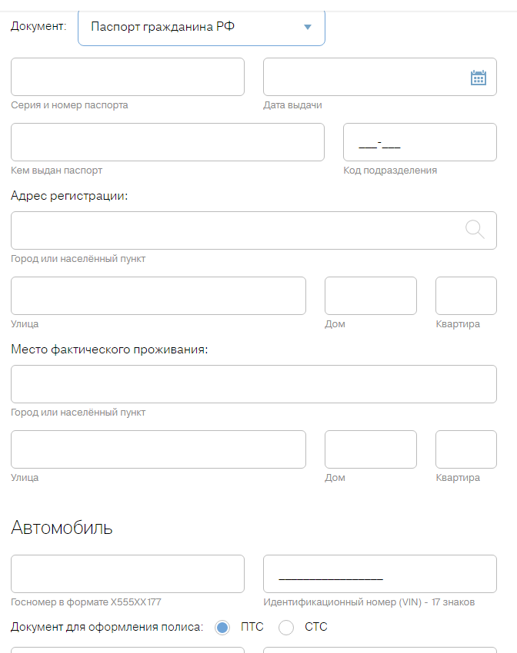Click the actual residence city field
Screen dimensions: 517x653
[x=254, y=384]
